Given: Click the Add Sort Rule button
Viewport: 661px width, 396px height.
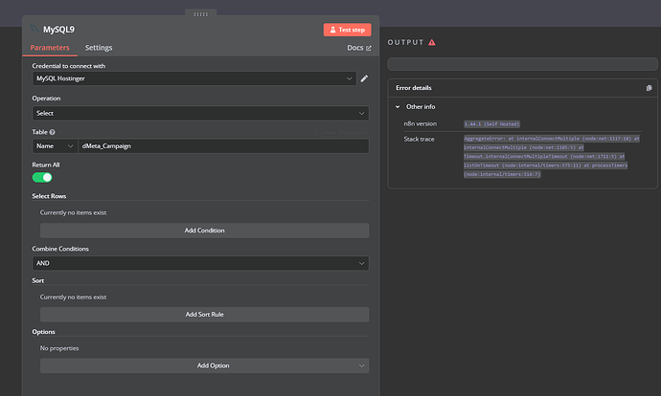Looking at the screenshot, I should click(204, 315).
